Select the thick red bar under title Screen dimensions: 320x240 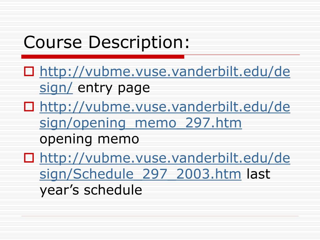pyautogui.click(x=103, y=57)
